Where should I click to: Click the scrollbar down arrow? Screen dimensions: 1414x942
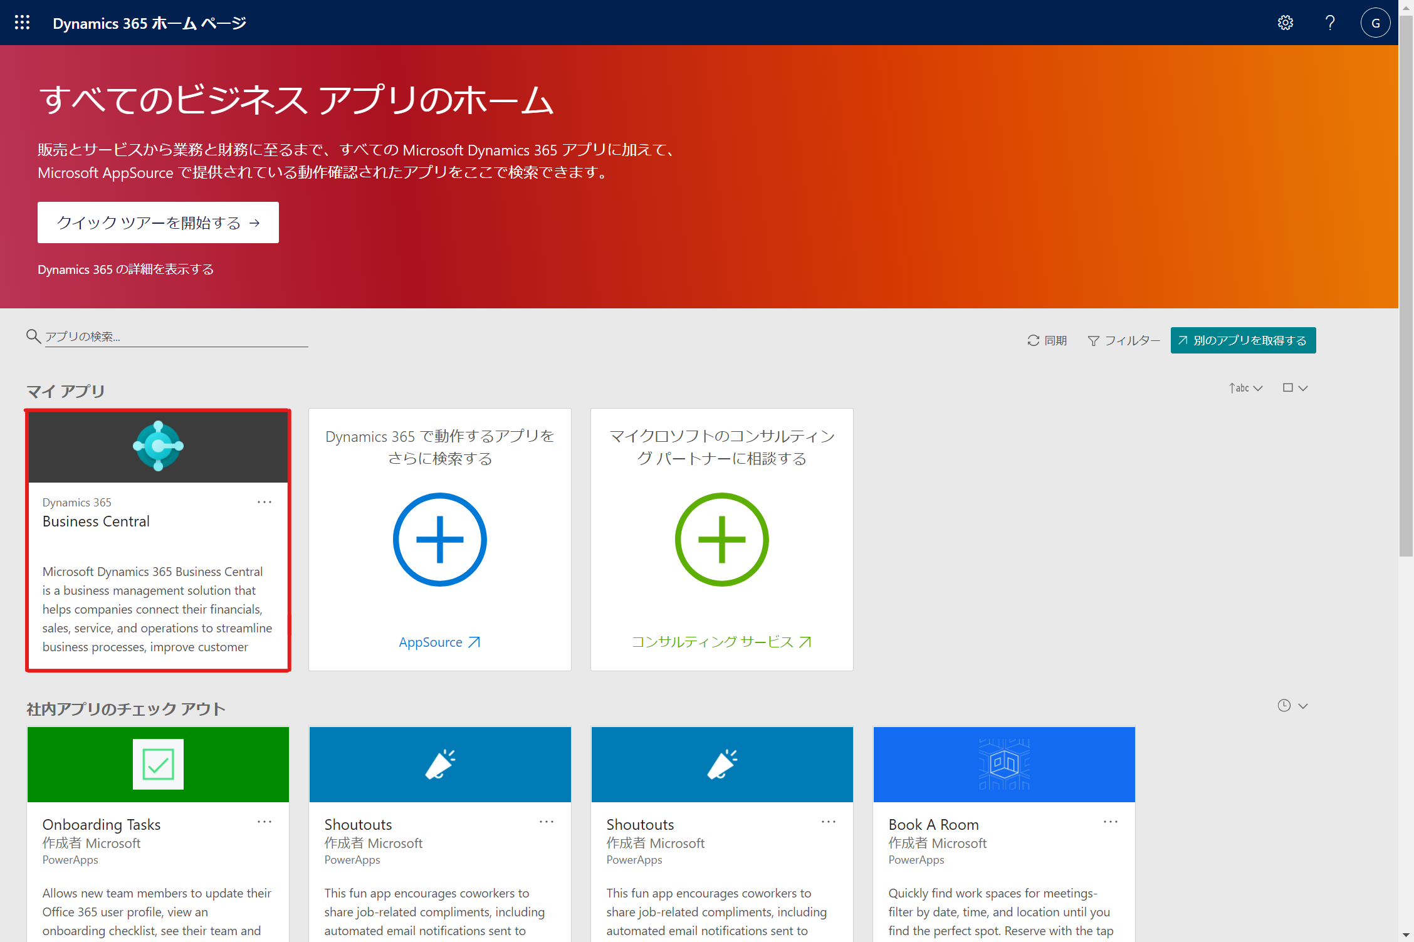pyautogui.click(x=1406, y=934)
